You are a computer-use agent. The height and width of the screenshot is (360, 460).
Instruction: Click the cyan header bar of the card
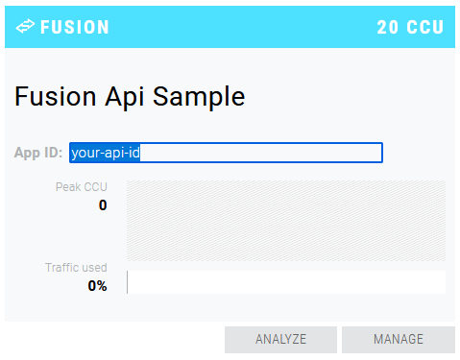click(230, 27)
